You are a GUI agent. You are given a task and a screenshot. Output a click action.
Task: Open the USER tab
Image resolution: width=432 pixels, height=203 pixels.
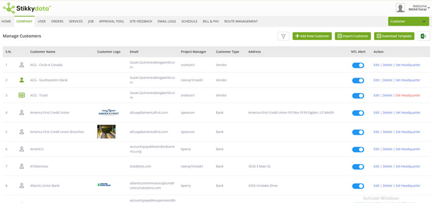[42, 21]
